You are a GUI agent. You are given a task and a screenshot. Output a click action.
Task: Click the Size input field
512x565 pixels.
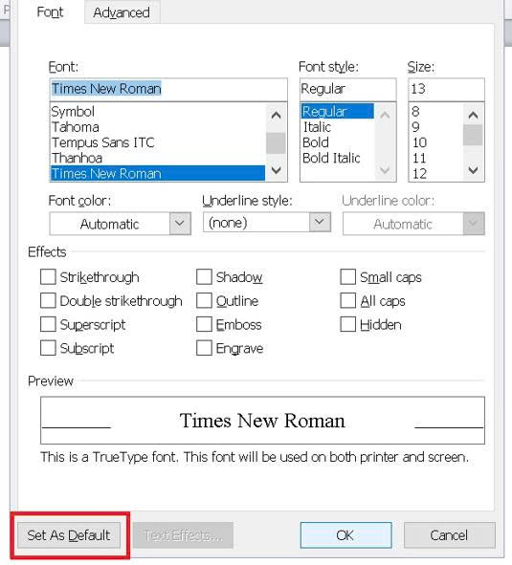click(446, 89)
